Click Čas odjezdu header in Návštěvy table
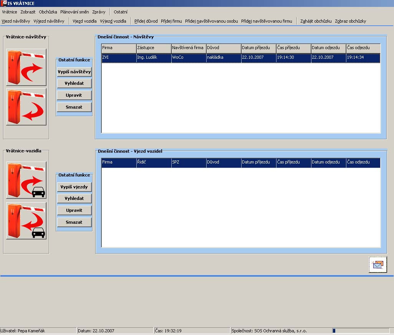Screen dimensions: 394x335 (363, 48)
